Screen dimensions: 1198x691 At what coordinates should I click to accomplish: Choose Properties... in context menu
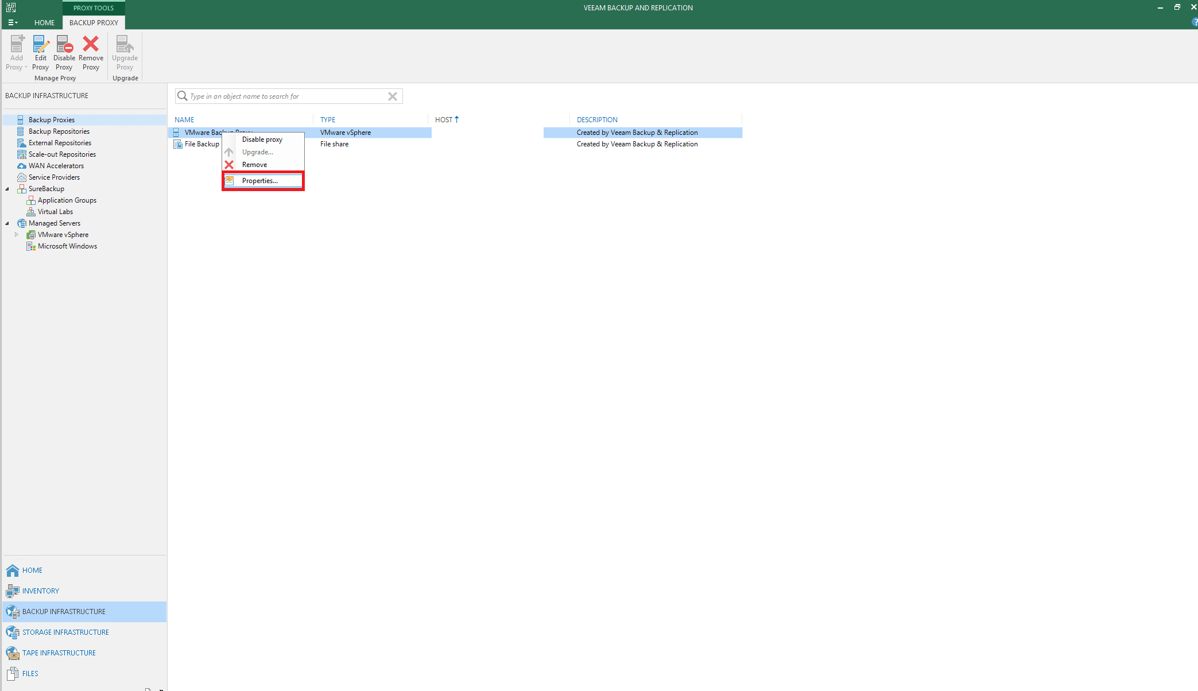pos(263,181)
